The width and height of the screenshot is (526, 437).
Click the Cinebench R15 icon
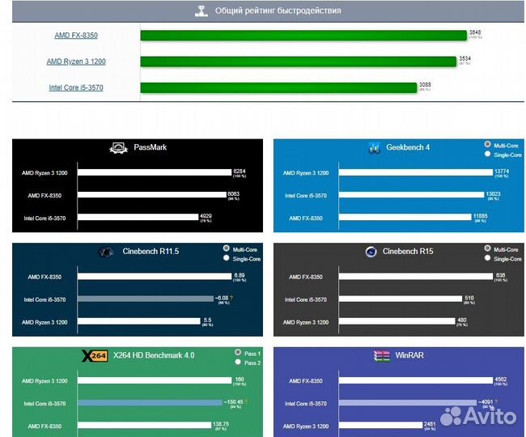click(370, 252)
